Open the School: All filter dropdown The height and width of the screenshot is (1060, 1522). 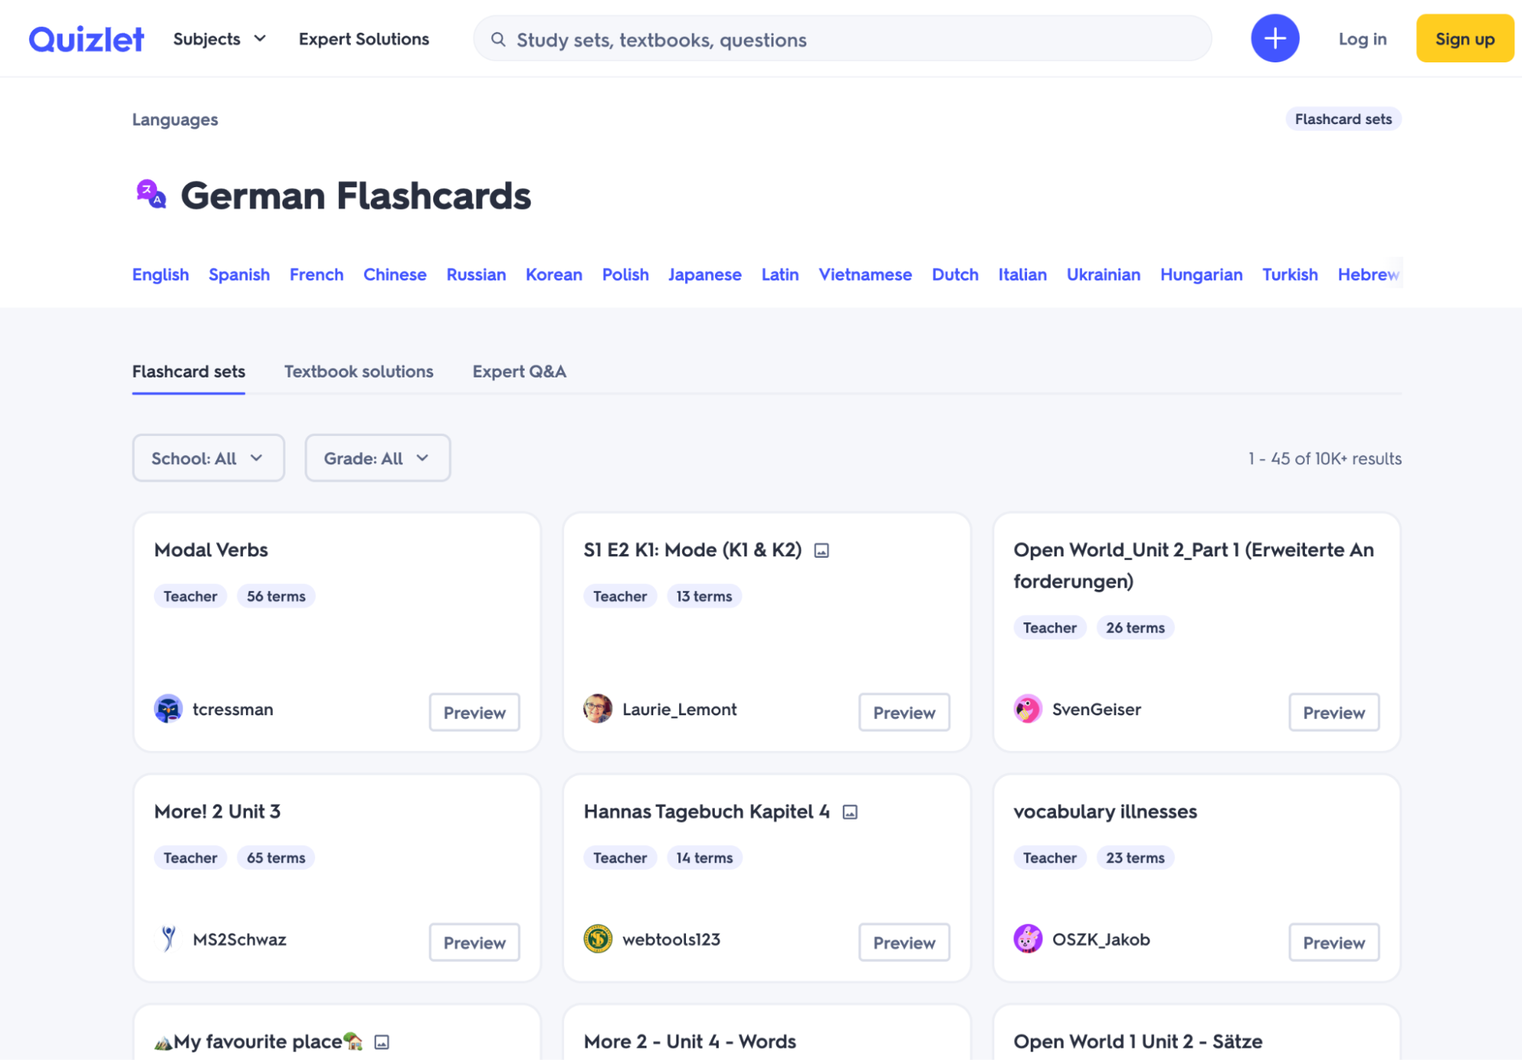(208, 458)
